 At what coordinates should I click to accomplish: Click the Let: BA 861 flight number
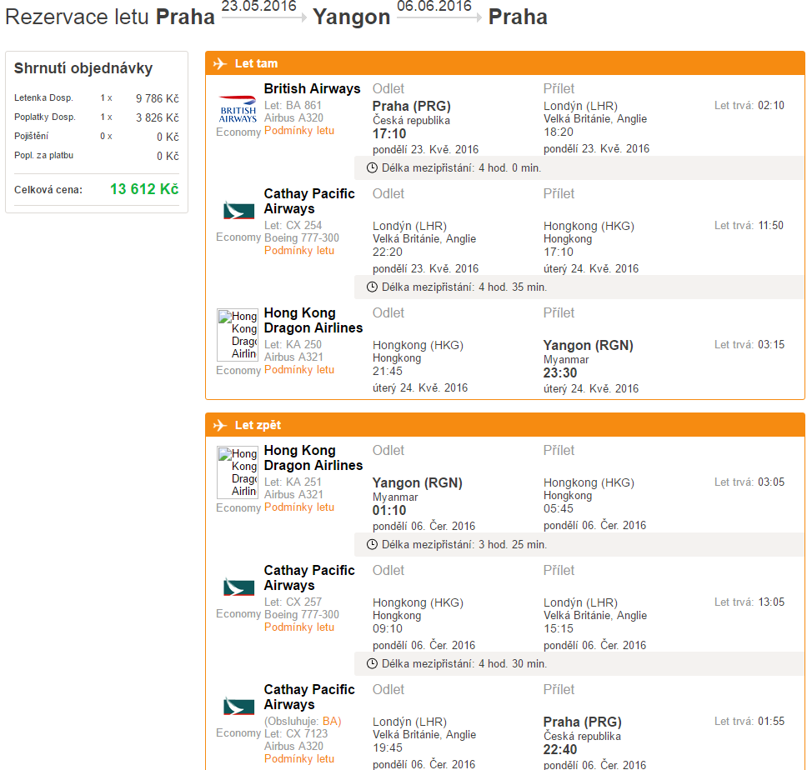point(293,106)
